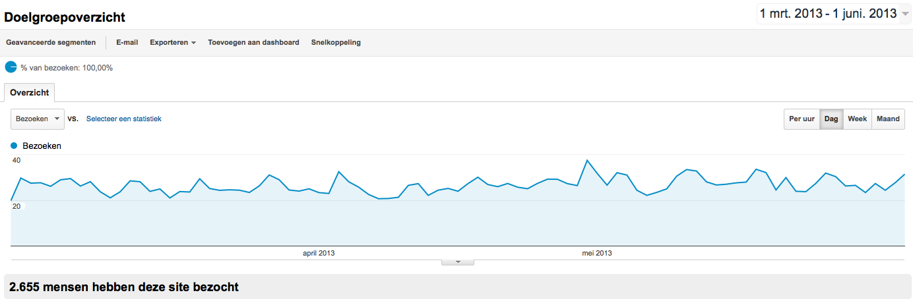Click the Doelgroepoverzicht heading
This screenshot has width=913, height=303.
[65, 17]
